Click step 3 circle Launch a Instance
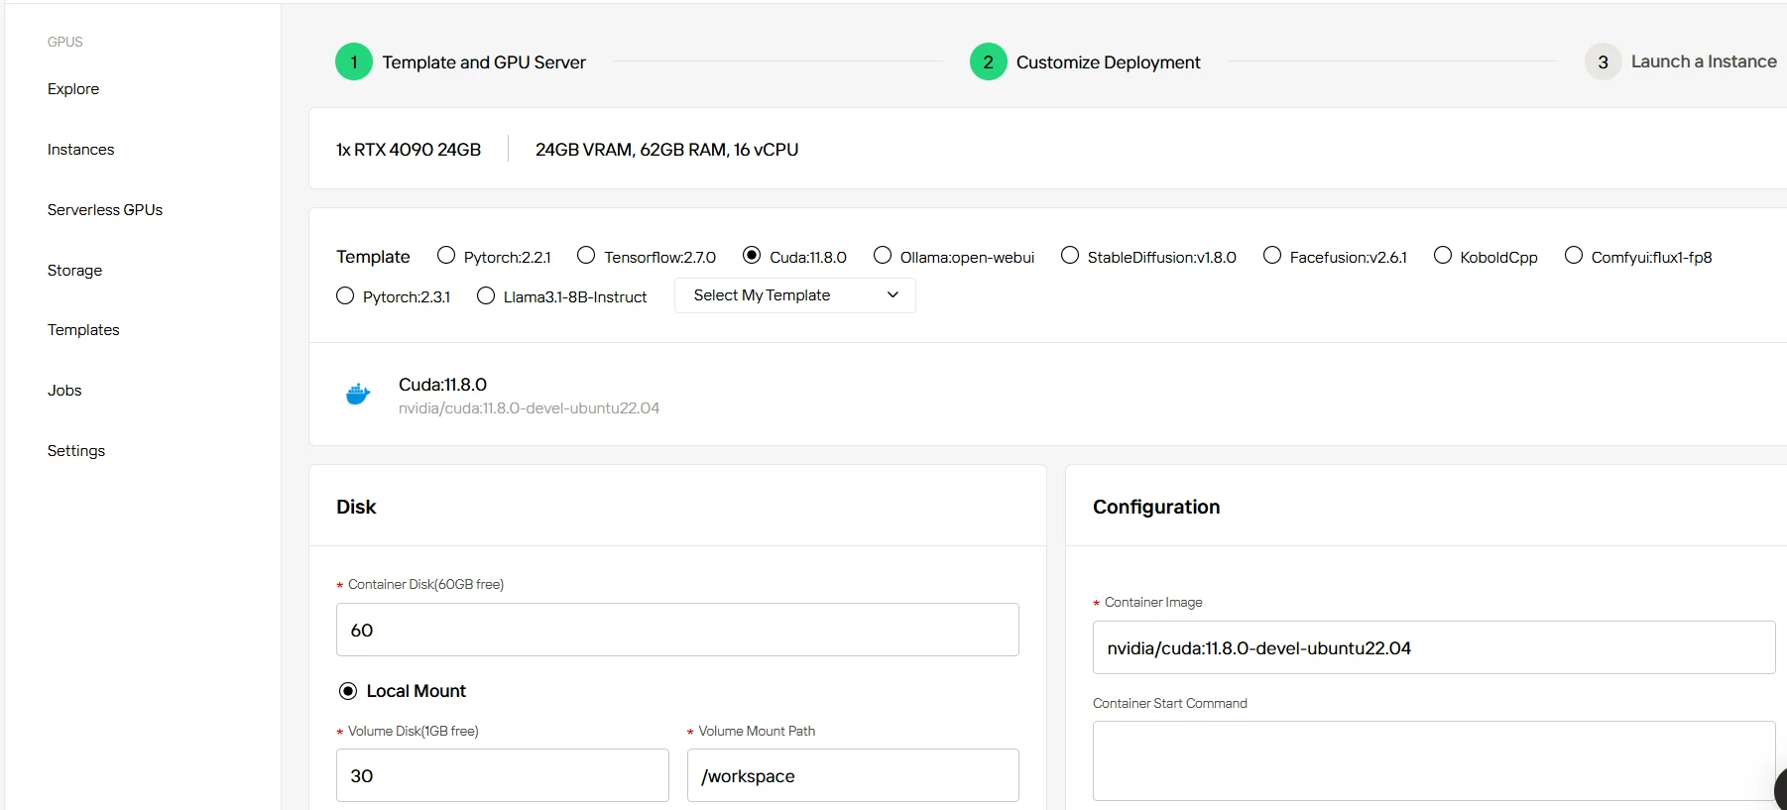Image resolution: width=1787 pixels, height=810 pixels. 1603,61
